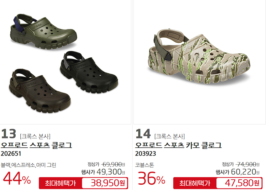Click the rank number 13
Image resolution: width=266 pixels, height=190 pixels.
point(8,134)
